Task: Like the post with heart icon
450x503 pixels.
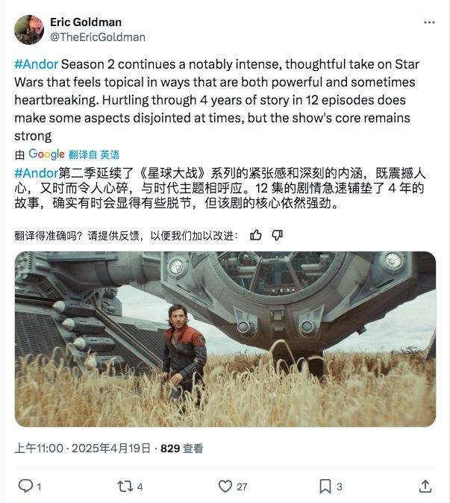Action: coord(225,486)
